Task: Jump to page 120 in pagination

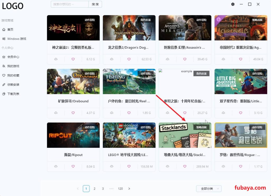Action: (120, 189)
